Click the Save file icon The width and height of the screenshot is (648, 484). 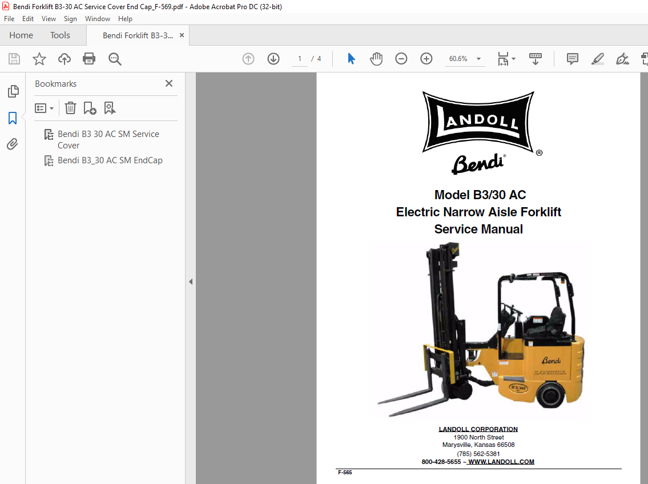(14, 59)
